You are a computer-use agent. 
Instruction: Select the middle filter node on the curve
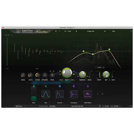pos(93,54)
